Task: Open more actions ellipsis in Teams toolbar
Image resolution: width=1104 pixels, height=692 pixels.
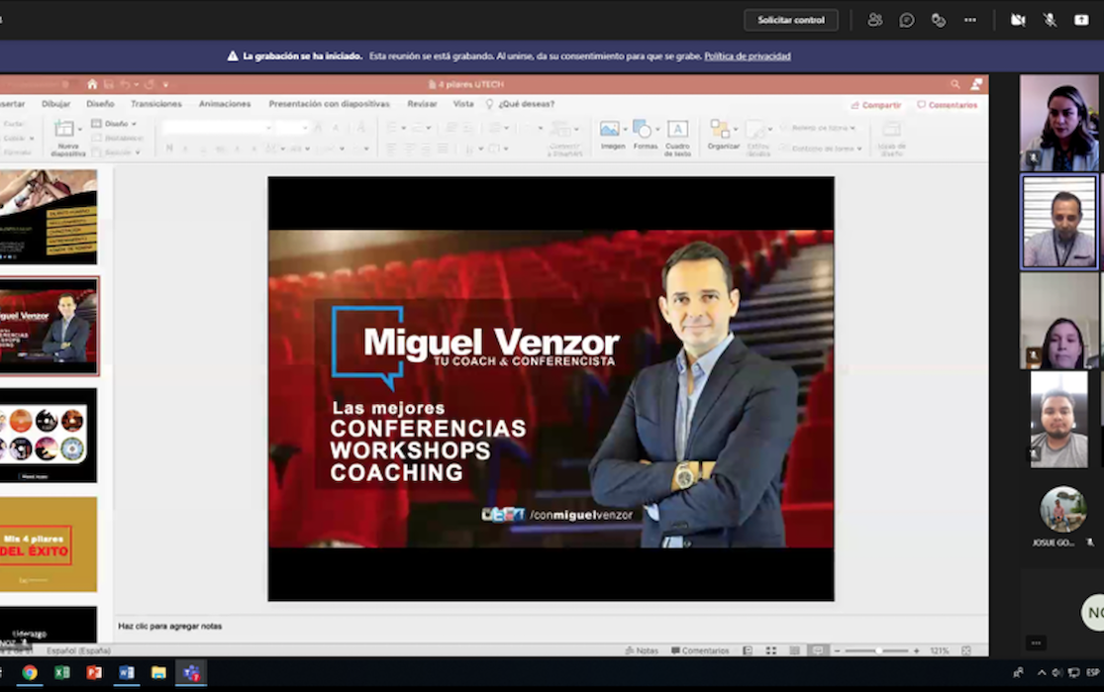Action: point(970,20)
